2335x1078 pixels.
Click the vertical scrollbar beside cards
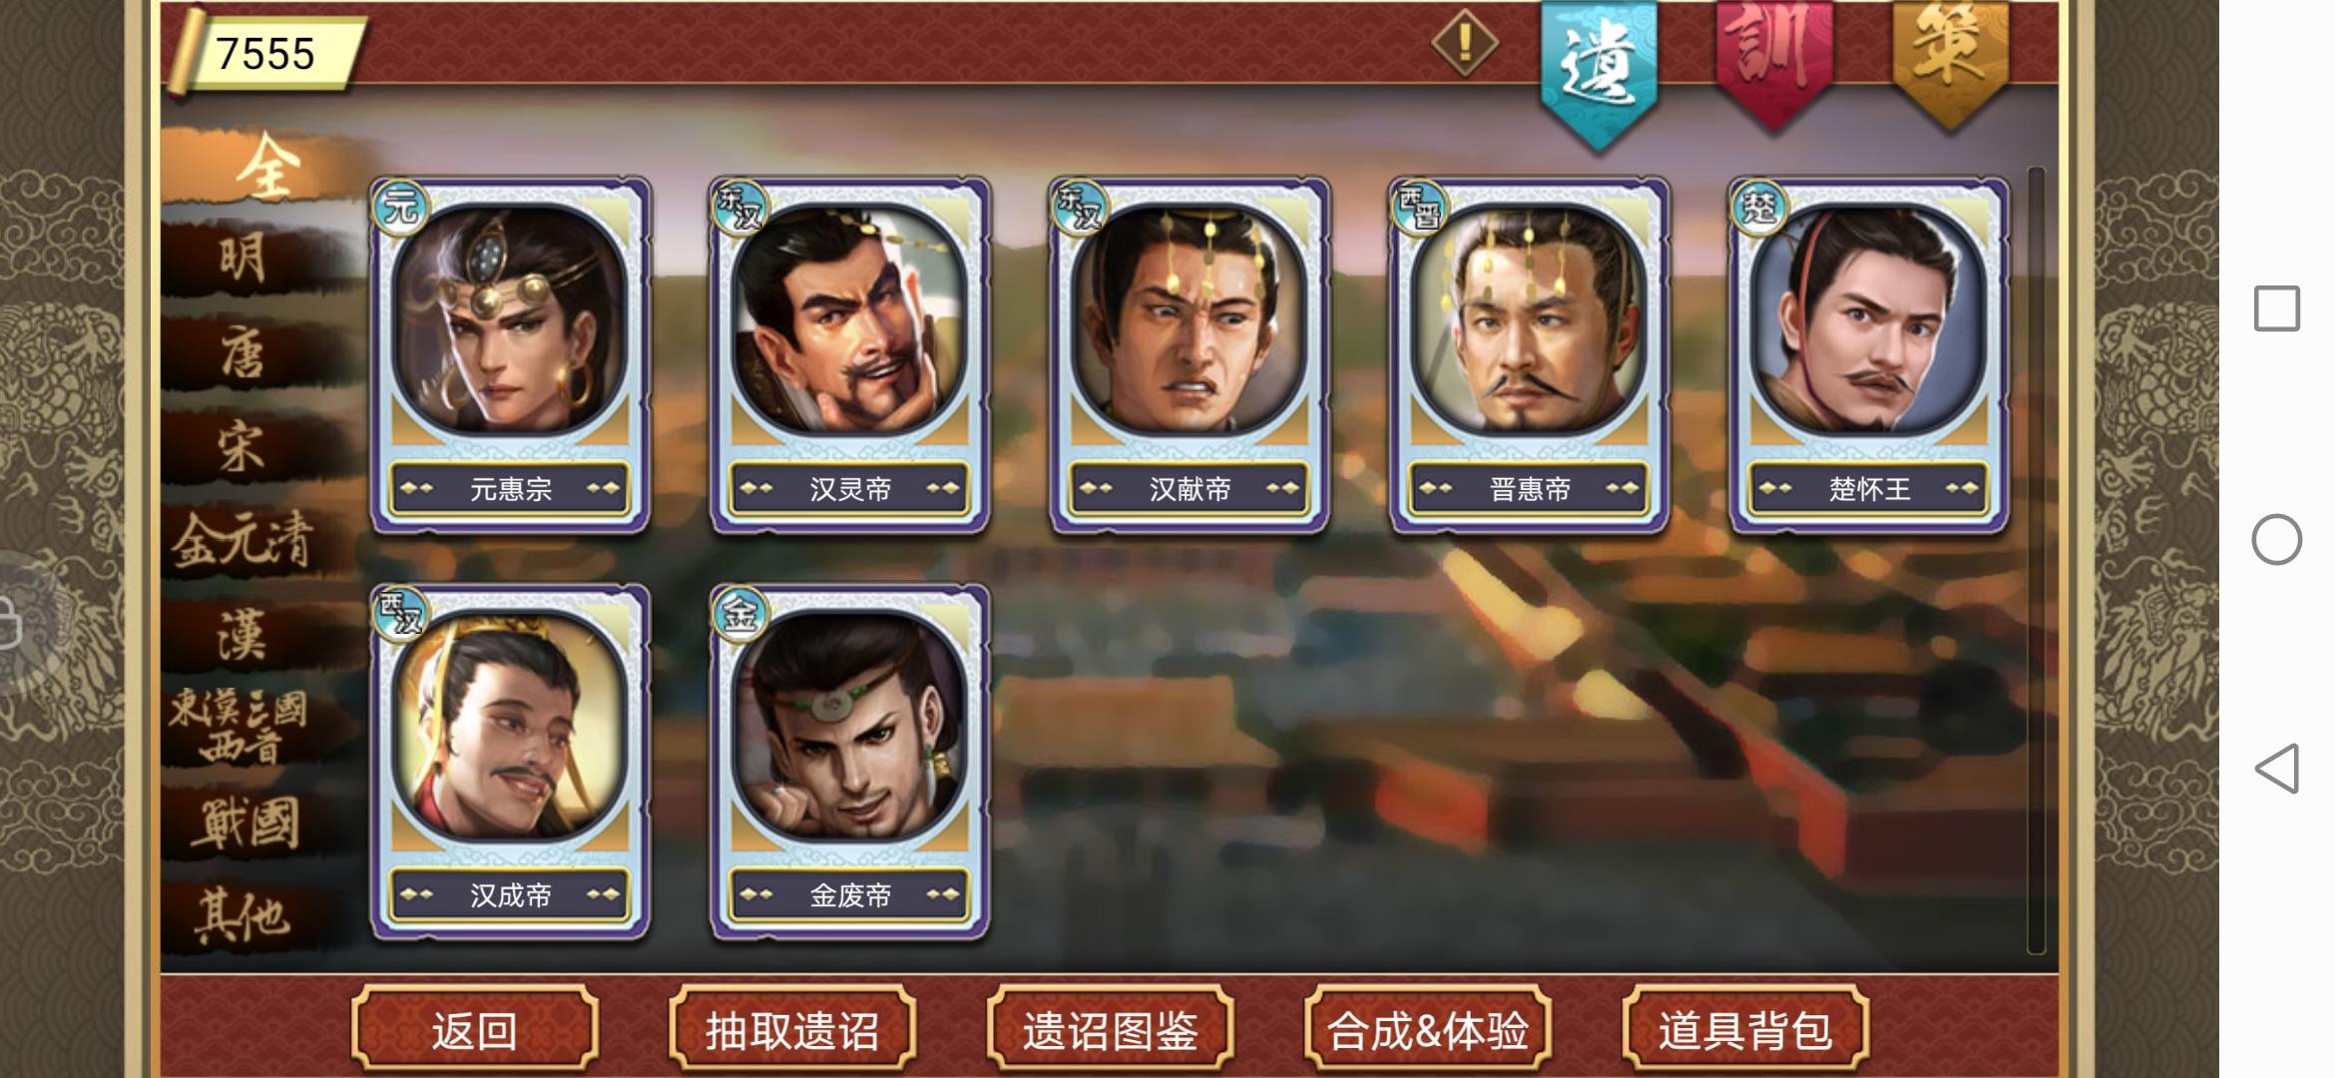point(2037,561)
